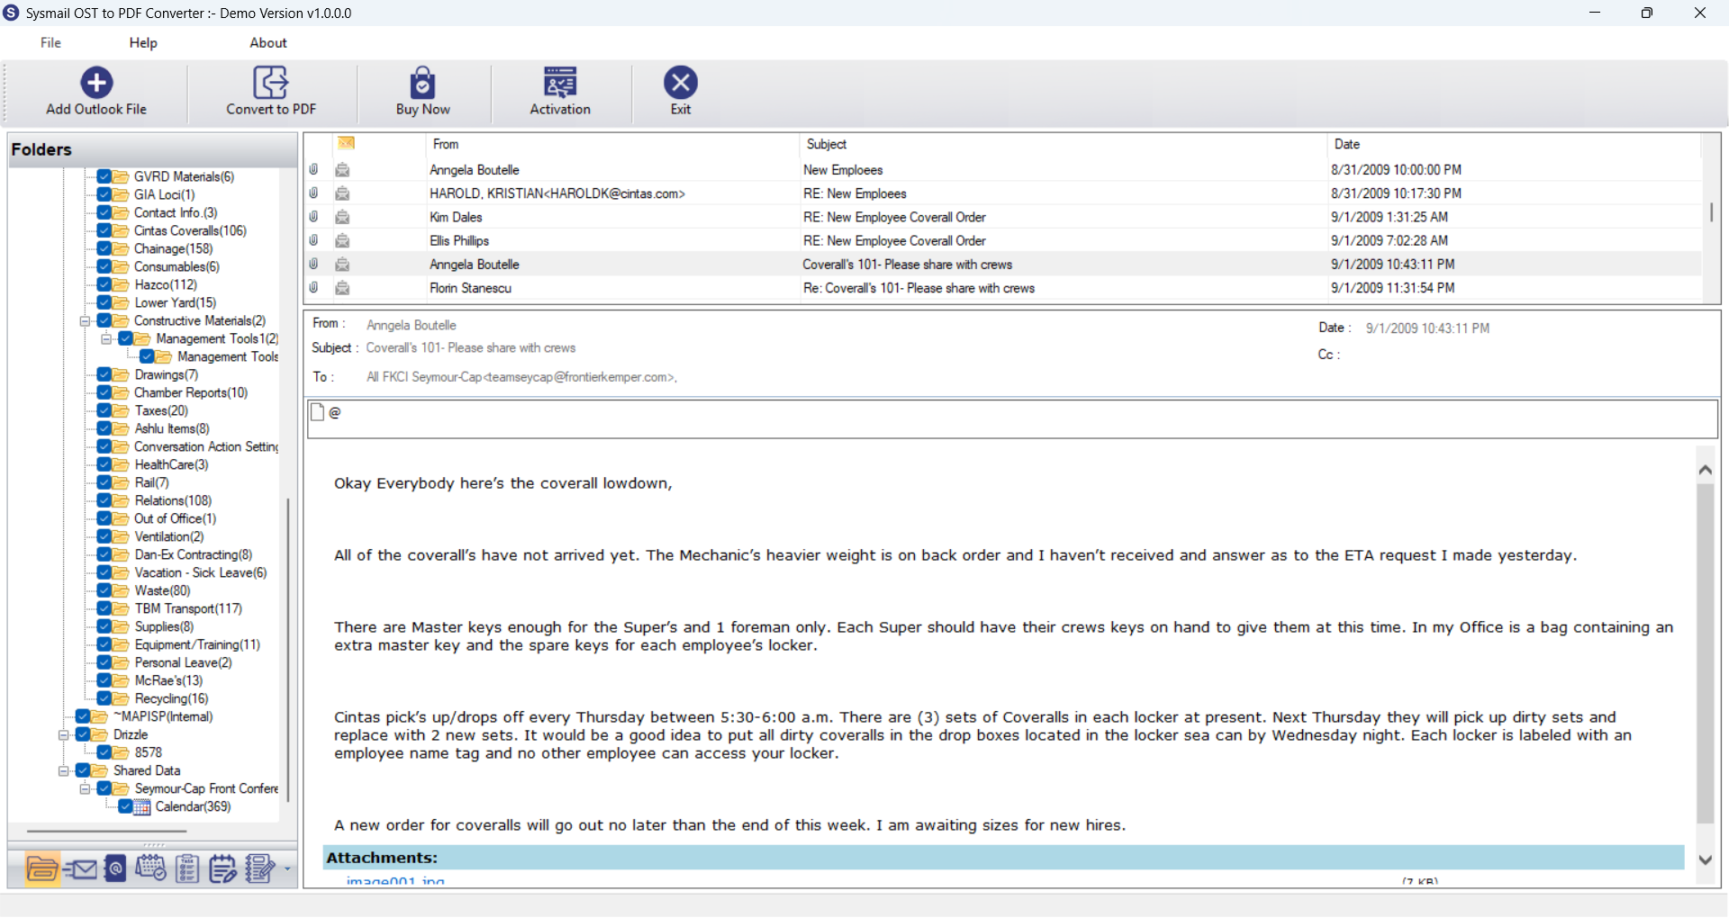Open the Calendar view in bottom bar

150,868
